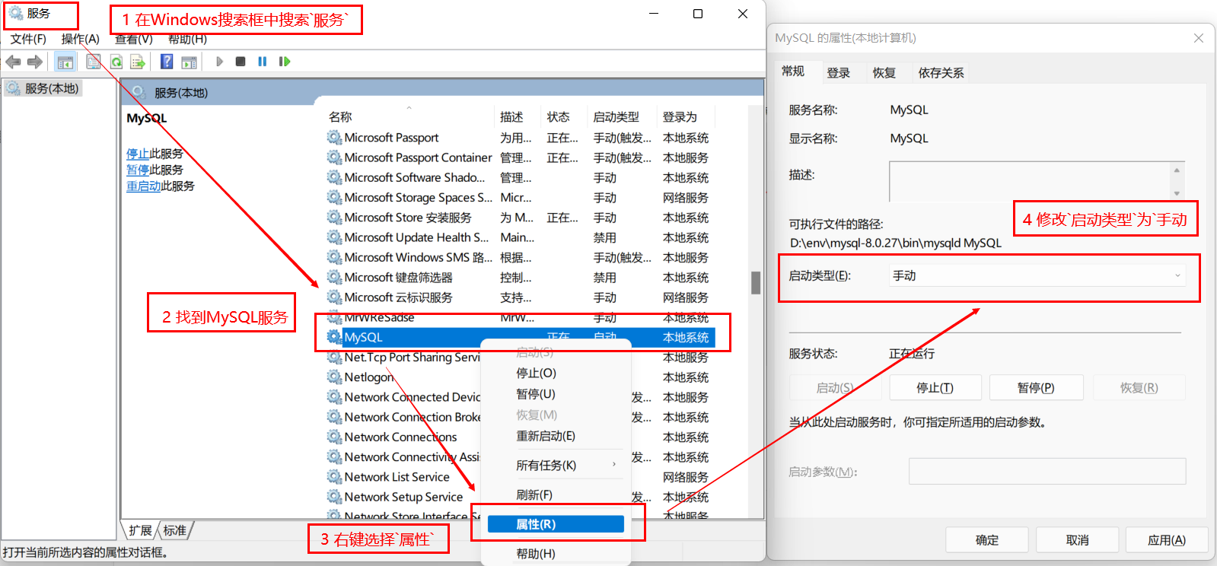Choose 帮助(H) in context menu
The image size is (1217, 566).
click(536, 554)
